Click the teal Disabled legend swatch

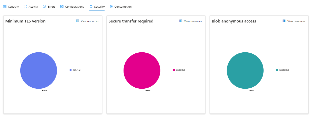click(x=277, y=70)
